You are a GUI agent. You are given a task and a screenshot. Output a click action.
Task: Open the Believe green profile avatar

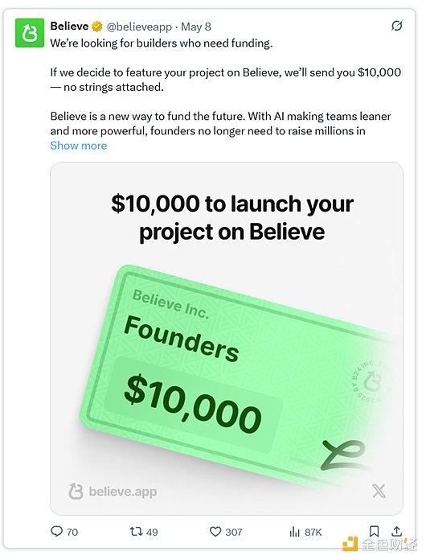click(x=30, y=33)
